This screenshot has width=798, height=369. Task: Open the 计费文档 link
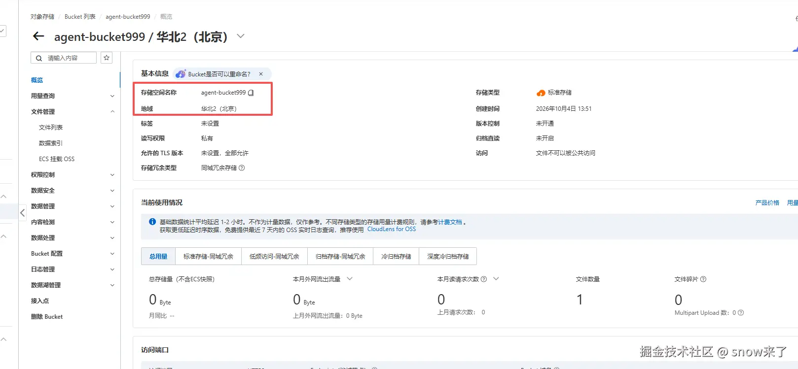[450, 222]
